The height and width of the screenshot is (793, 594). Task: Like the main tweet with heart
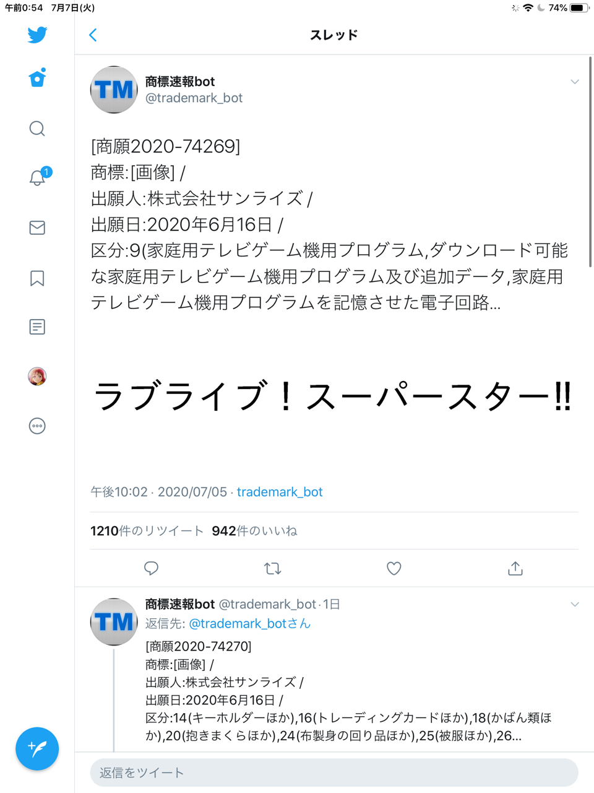[394, 568]
